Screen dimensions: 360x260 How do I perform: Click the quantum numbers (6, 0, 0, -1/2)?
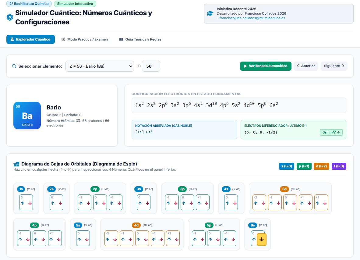pos(261,132)
